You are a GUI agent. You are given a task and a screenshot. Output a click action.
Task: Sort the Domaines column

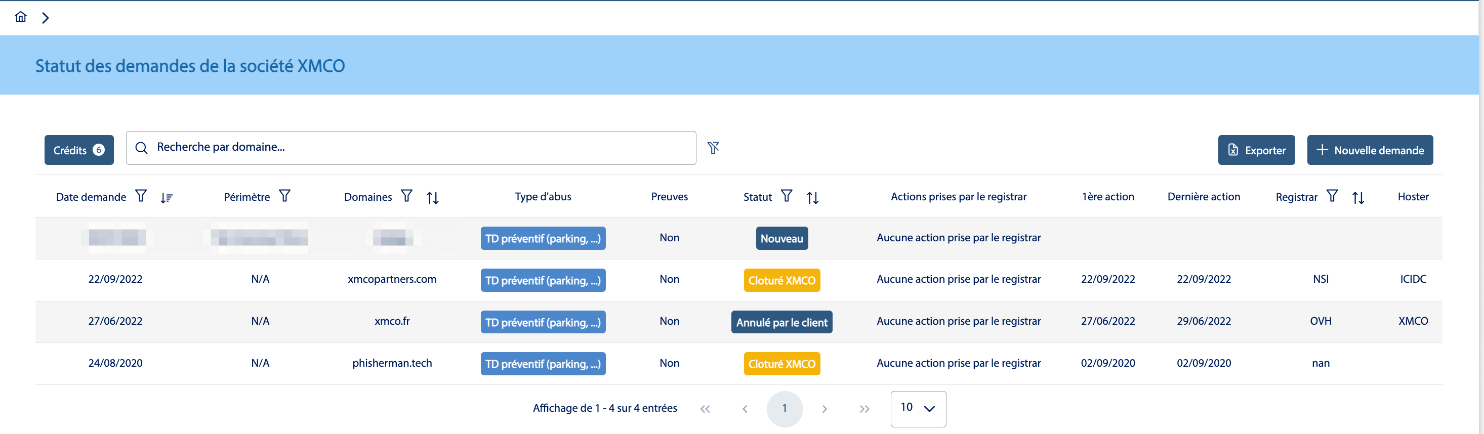click(x=433, y=198)
